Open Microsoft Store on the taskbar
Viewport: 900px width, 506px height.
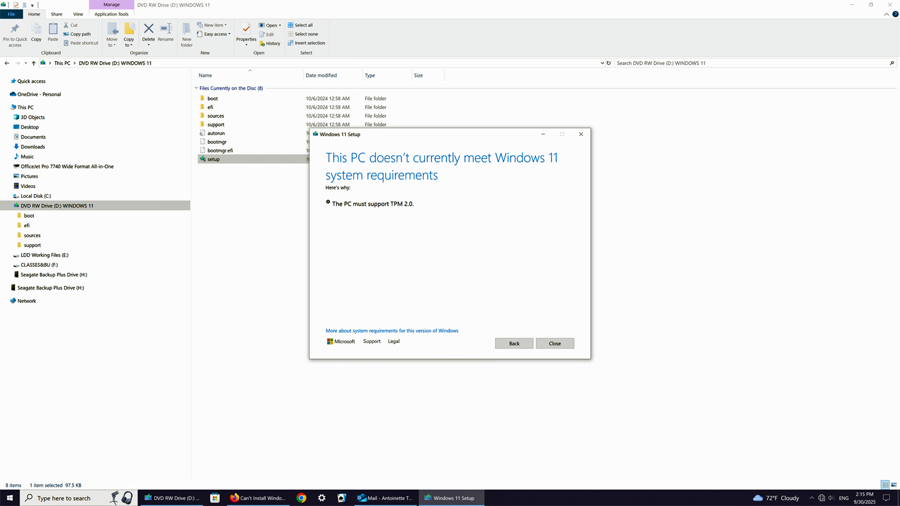215,498
